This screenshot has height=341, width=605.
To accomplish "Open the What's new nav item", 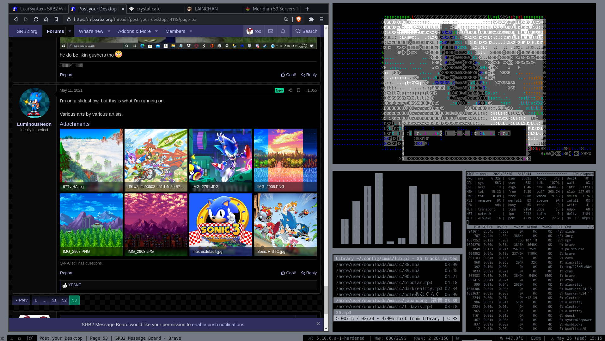I will (91, 31).
